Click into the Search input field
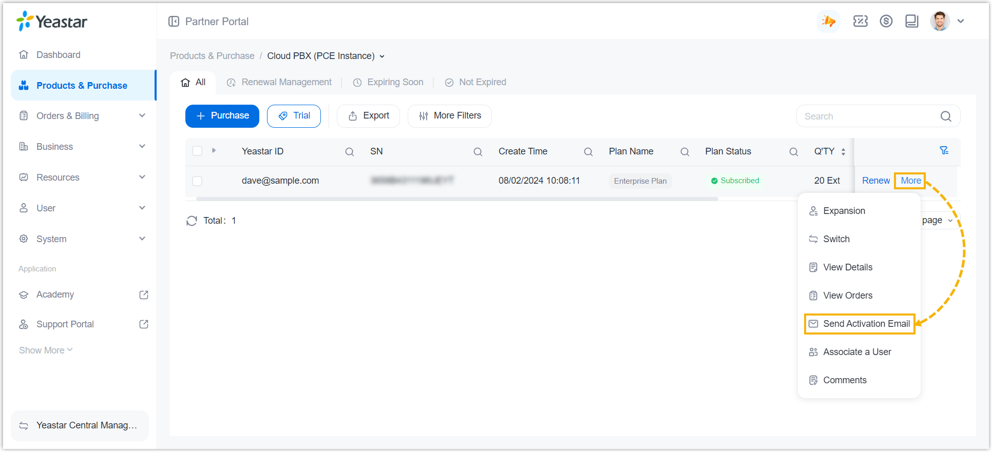Viewport: 992px width, 452px height. (869, 116)
